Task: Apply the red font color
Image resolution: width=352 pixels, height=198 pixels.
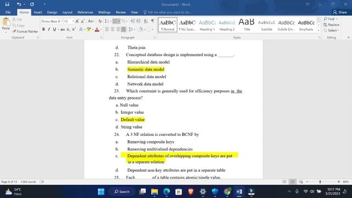Action: (97, 29)
